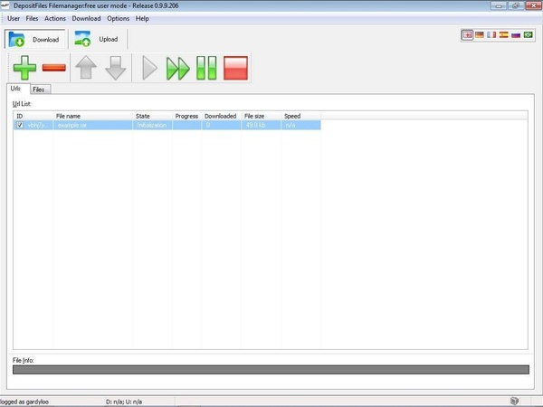The image size is (543, 407).
Task: Sort by the File size column header
Action: 262,116
